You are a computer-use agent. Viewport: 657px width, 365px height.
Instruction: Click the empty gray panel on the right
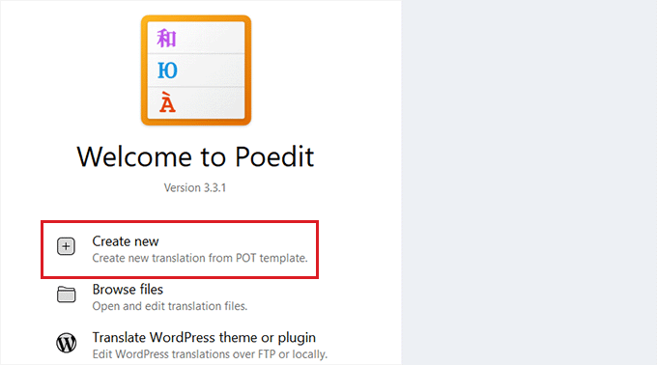529,182
